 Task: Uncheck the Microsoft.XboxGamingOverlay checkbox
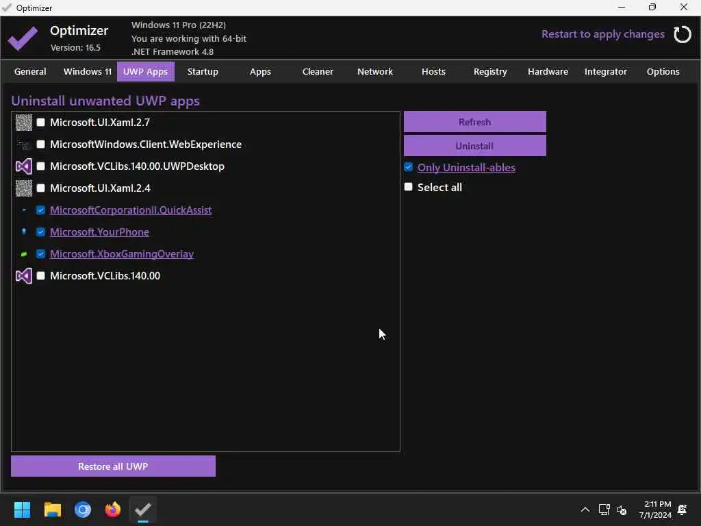[40, 253]
